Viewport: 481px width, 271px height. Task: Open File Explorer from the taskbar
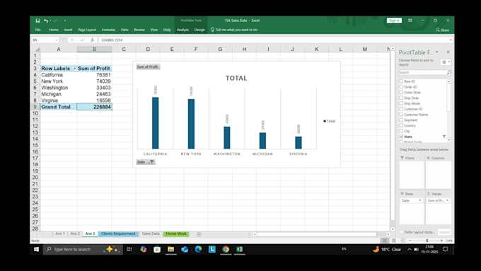click(171, 249)
